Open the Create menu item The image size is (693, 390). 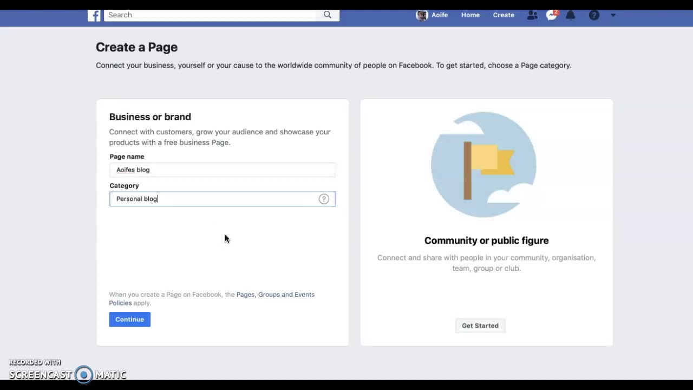504,15
